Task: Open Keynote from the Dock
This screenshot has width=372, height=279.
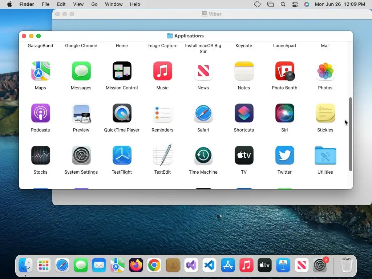Action: point(283,265)
